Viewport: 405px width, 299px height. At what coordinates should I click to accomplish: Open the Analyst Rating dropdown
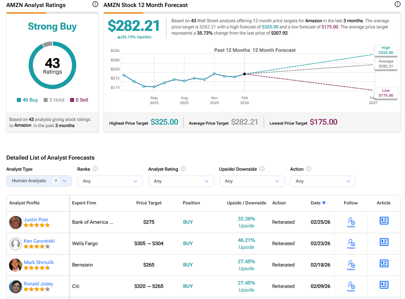181,181
